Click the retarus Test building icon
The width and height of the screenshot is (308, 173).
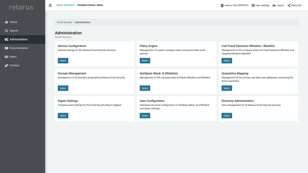click(222, 6)
